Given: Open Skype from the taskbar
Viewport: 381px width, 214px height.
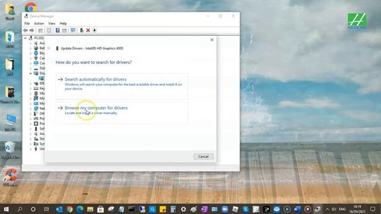Looking at the screenshot, I should pyautogui.click(x=245, y=209).
